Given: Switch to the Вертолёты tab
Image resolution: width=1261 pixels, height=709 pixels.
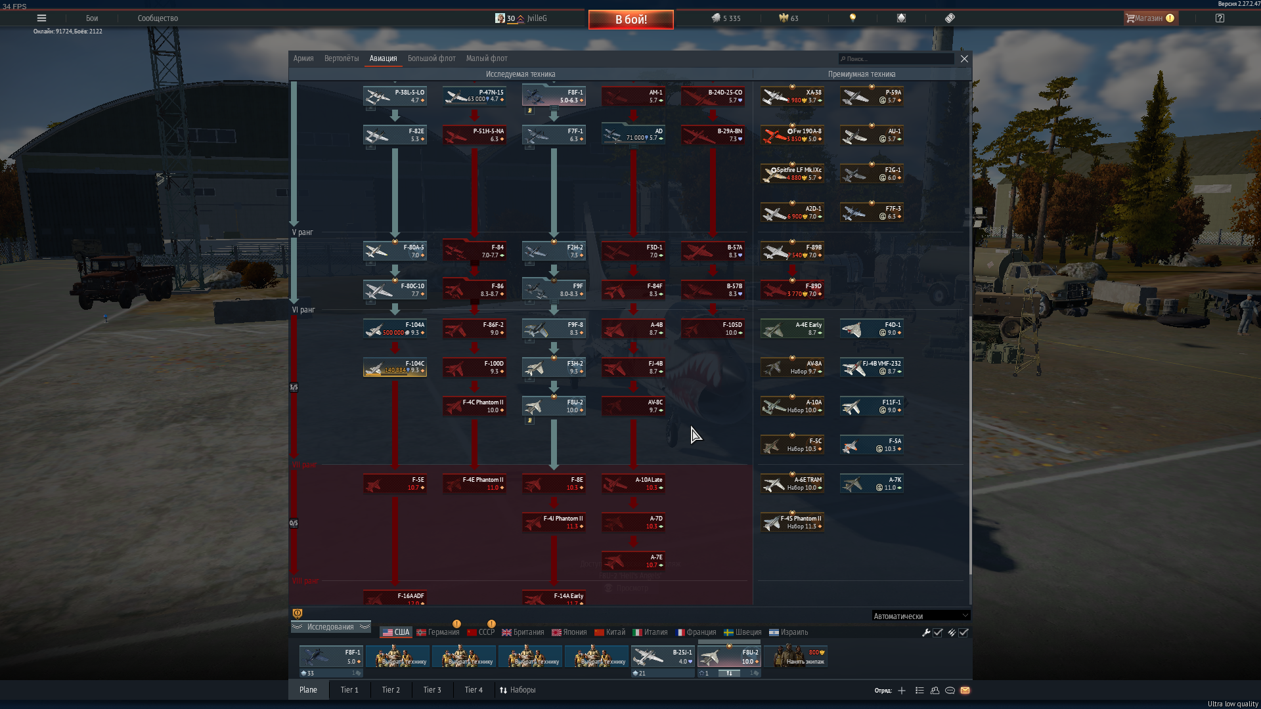Looking at the screenshot, I should point(342,58).
